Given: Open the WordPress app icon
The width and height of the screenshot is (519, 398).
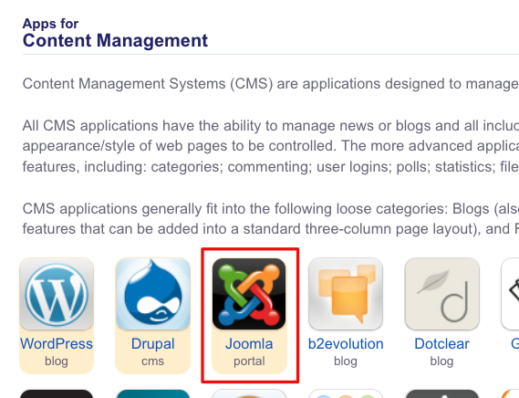Looking at the screenshot, I should 57,294.
